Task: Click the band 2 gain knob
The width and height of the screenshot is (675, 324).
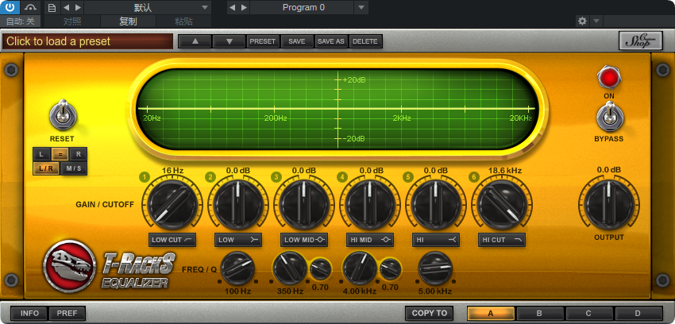Action: (238, 204)
